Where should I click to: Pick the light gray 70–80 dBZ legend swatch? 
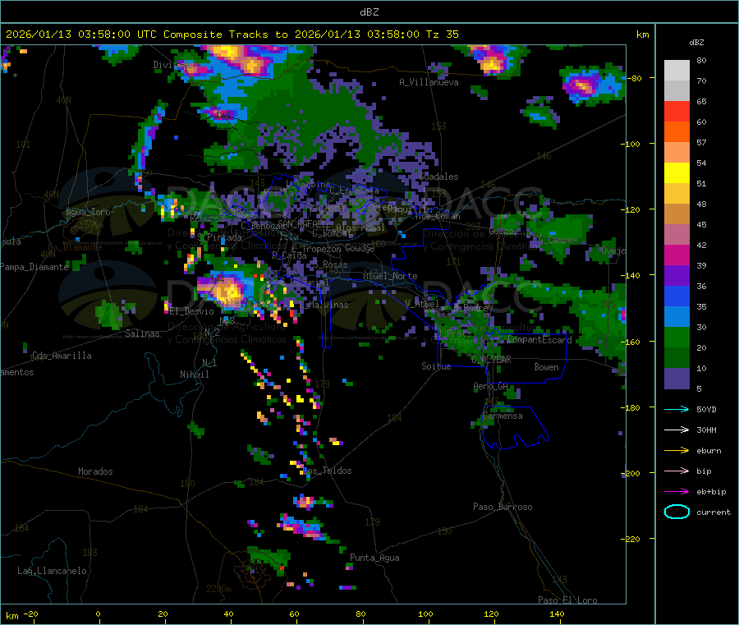click(677, 71)
